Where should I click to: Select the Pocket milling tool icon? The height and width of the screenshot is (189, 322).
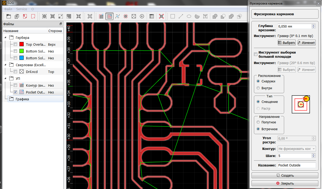click(109, 16)
